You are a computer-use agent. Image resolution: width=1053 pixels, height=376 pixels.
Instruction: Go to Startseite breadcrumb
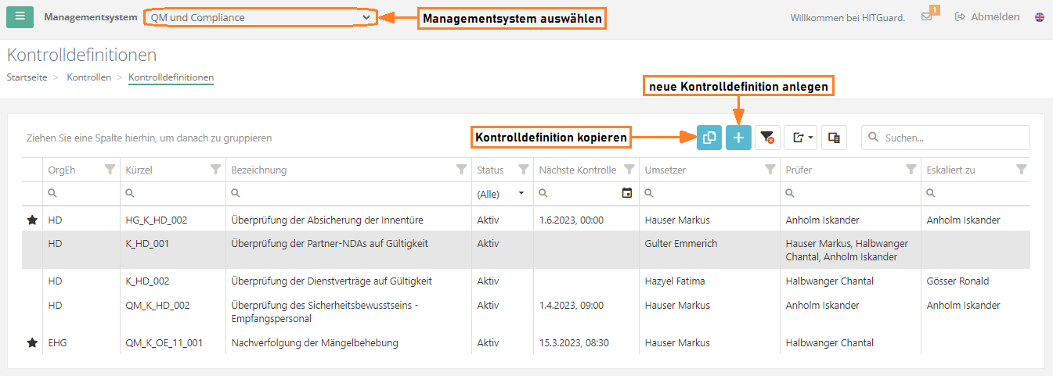[27, 77]
